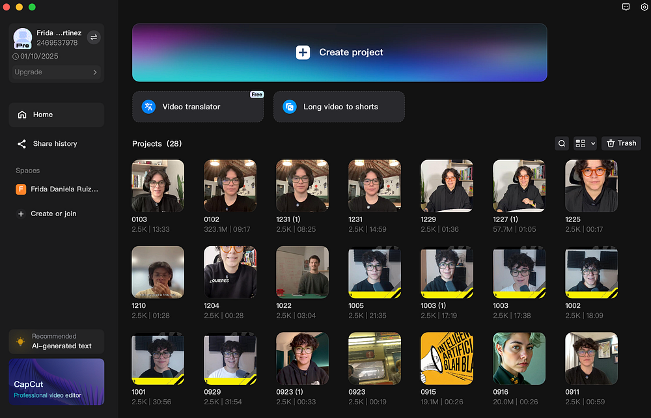Click the Share history share icon
This screenshot has width=651, height=418.
21,144
